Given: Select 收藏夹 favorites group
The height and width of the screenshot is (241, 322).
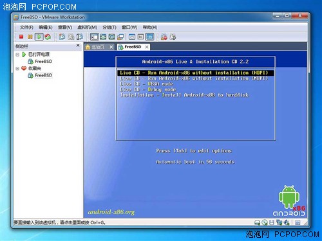Looking at the screenshot, I should click(x=35, y=68).
